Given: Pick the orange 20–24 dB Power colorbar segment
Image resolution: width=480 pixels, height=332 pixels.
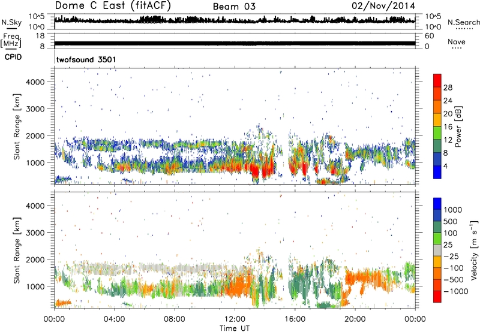Looking at the screenshot, I should (437, 107).
